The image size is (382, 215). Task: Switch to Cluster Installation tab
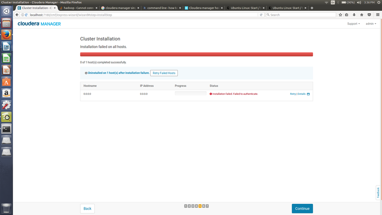pos(37,8)
